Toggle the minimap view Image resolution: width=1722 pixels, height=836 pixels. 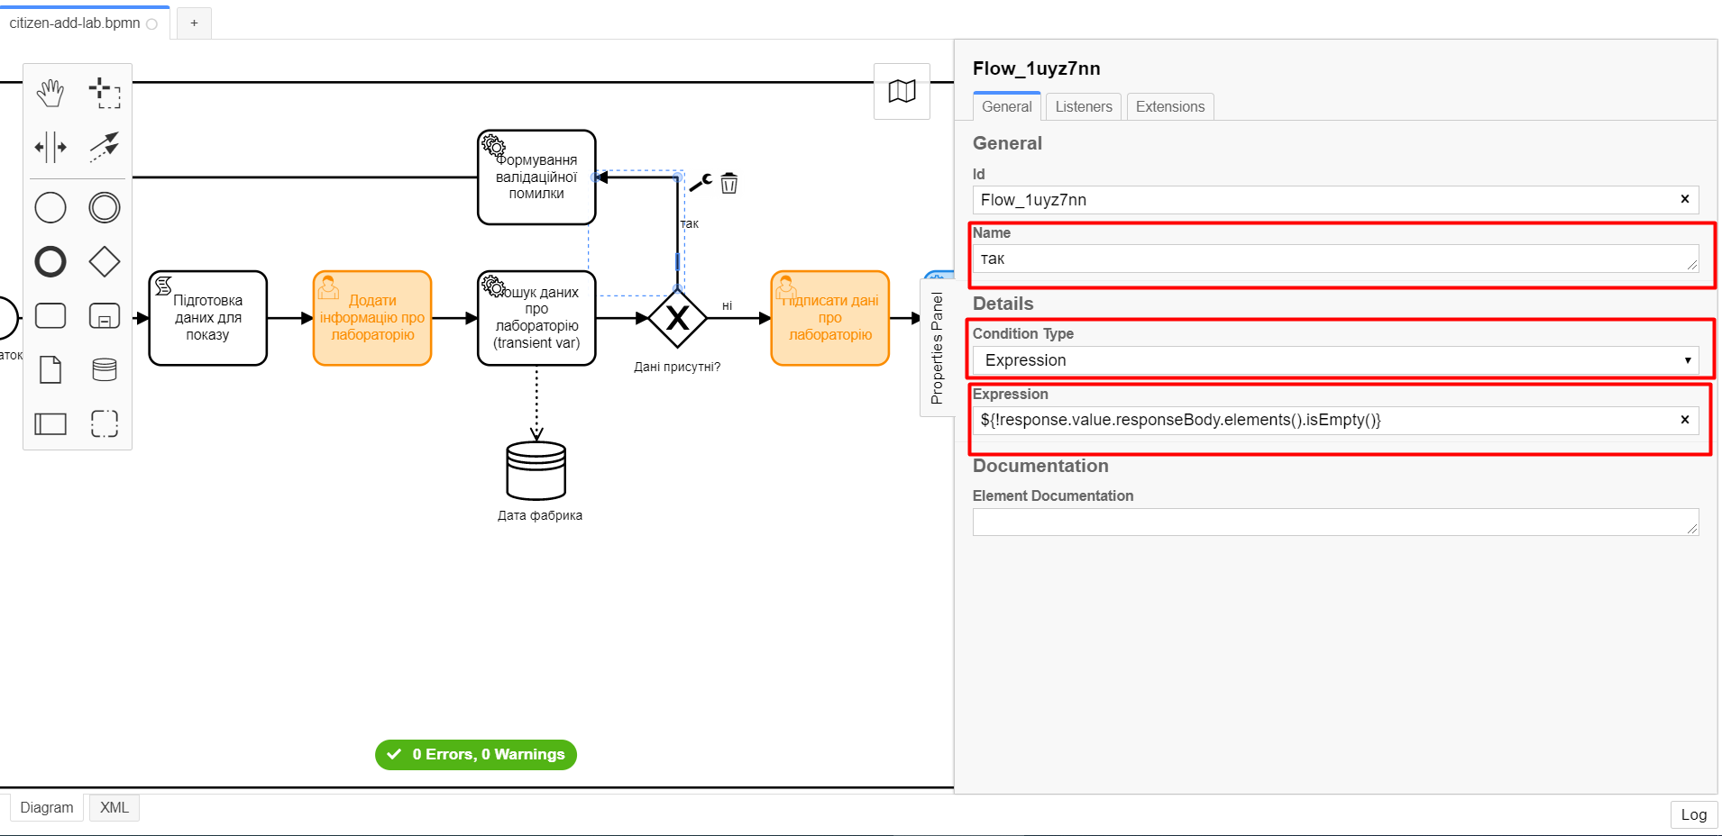(x=902, y=91)
